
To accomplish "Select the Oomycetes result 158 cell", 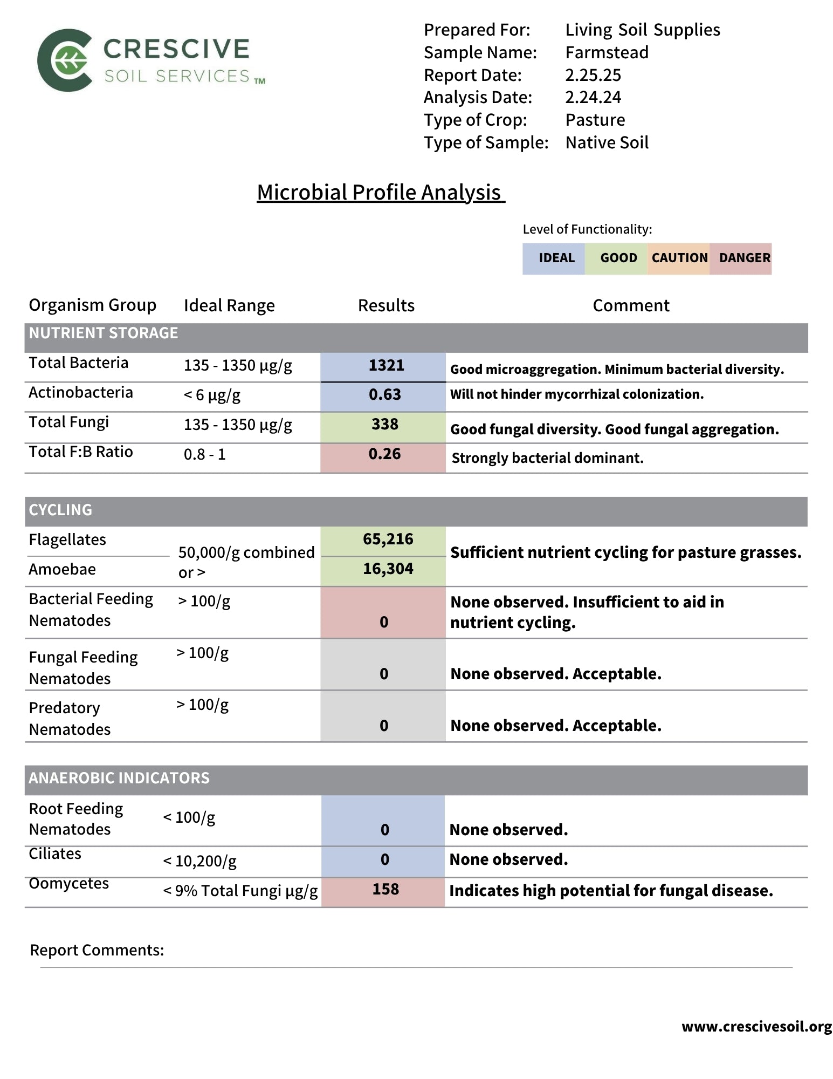I will (383, 891).
